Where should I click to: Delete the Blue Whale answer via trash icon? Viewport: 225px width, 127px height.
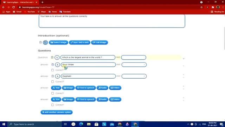53,65
